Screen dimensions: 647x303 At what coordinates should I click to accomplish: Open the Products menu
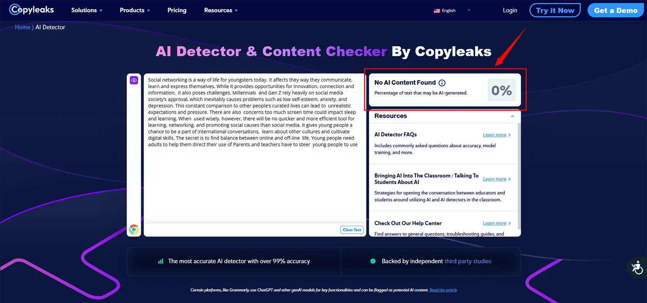(135, 10)
